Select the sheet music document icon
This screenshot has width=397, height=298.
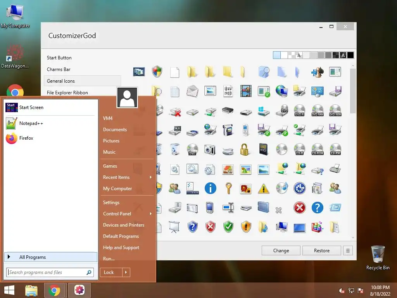coord(228,91)
